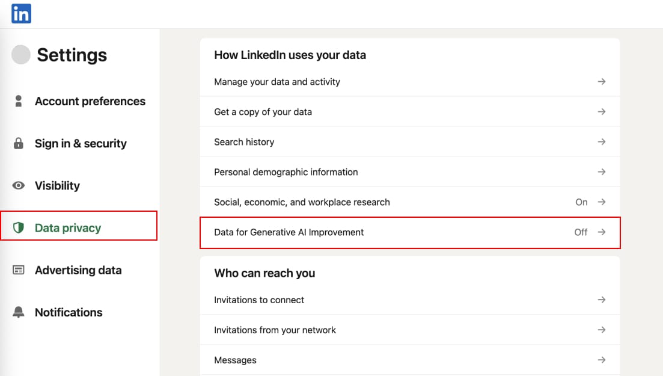The width and height of the screenshot is (663, 376).
Task: Open Invitations to connect setting
Action: coord(410,300)
